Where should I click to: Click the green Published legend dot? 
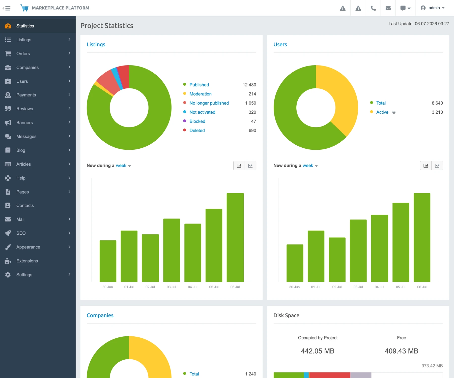click(185, 84)
